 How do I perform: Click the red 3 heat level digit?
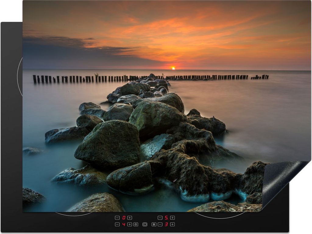point(166,224)
